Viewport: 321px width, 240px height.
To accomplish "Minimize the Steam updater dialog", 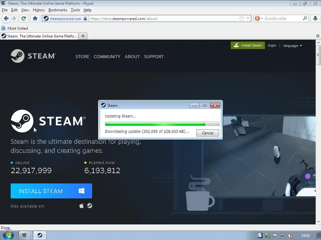I will click(194, 105).
